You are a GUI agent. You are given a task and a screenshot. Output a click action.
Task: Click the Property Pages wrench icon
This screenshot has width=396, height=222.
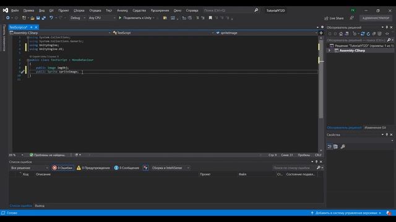[343, 147]
